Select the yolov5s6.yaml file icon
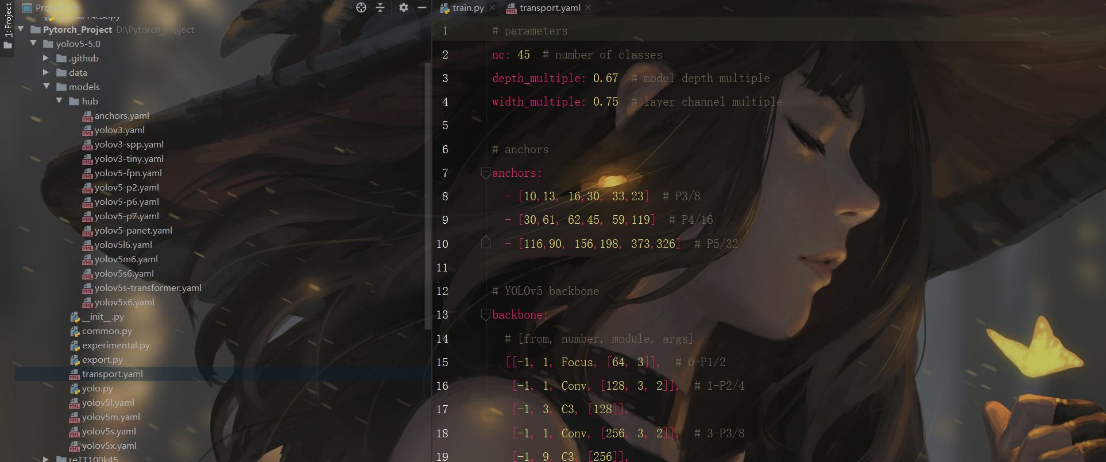 87,274
